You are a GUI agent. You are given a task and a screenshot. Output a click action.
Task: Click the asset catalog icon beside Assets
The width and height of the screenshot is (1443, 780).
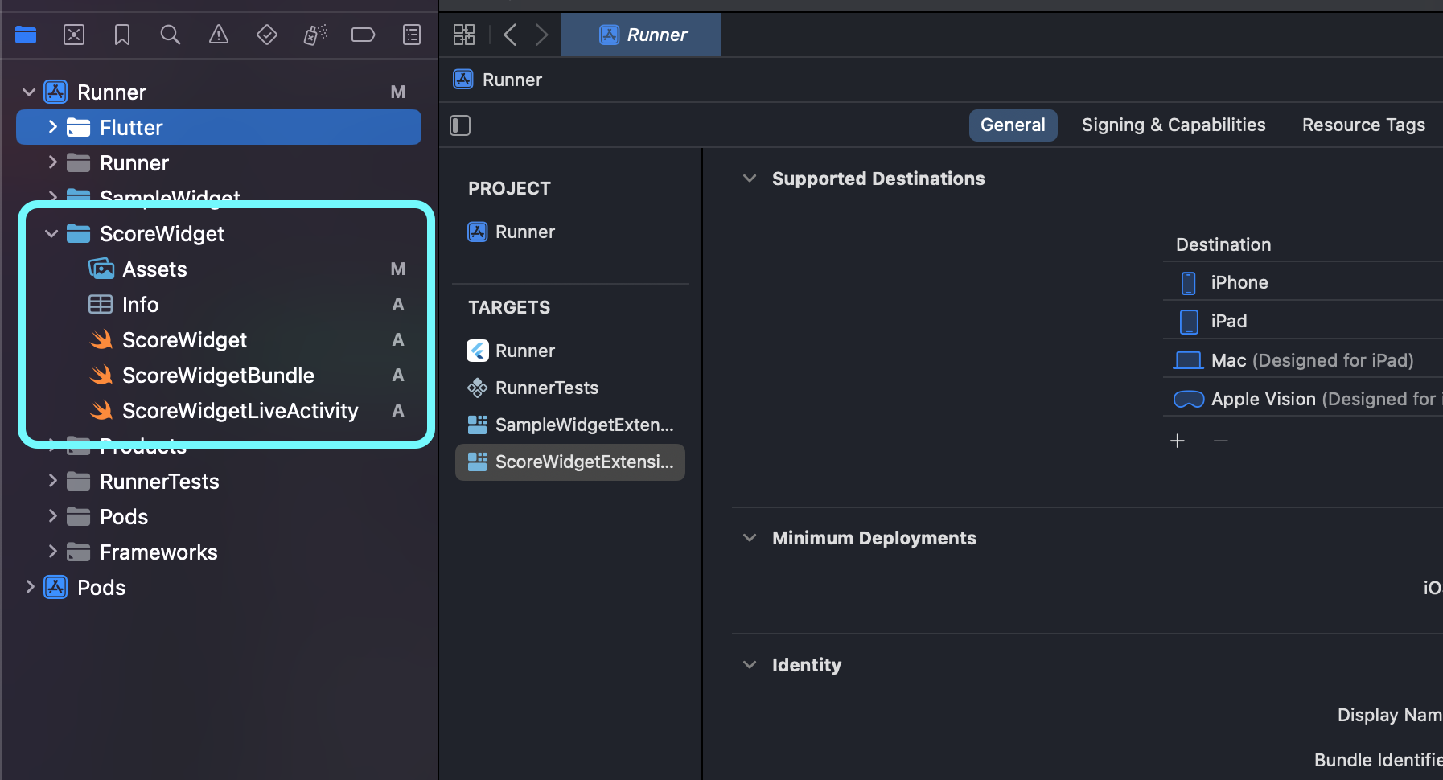click(x=101, y=269)
